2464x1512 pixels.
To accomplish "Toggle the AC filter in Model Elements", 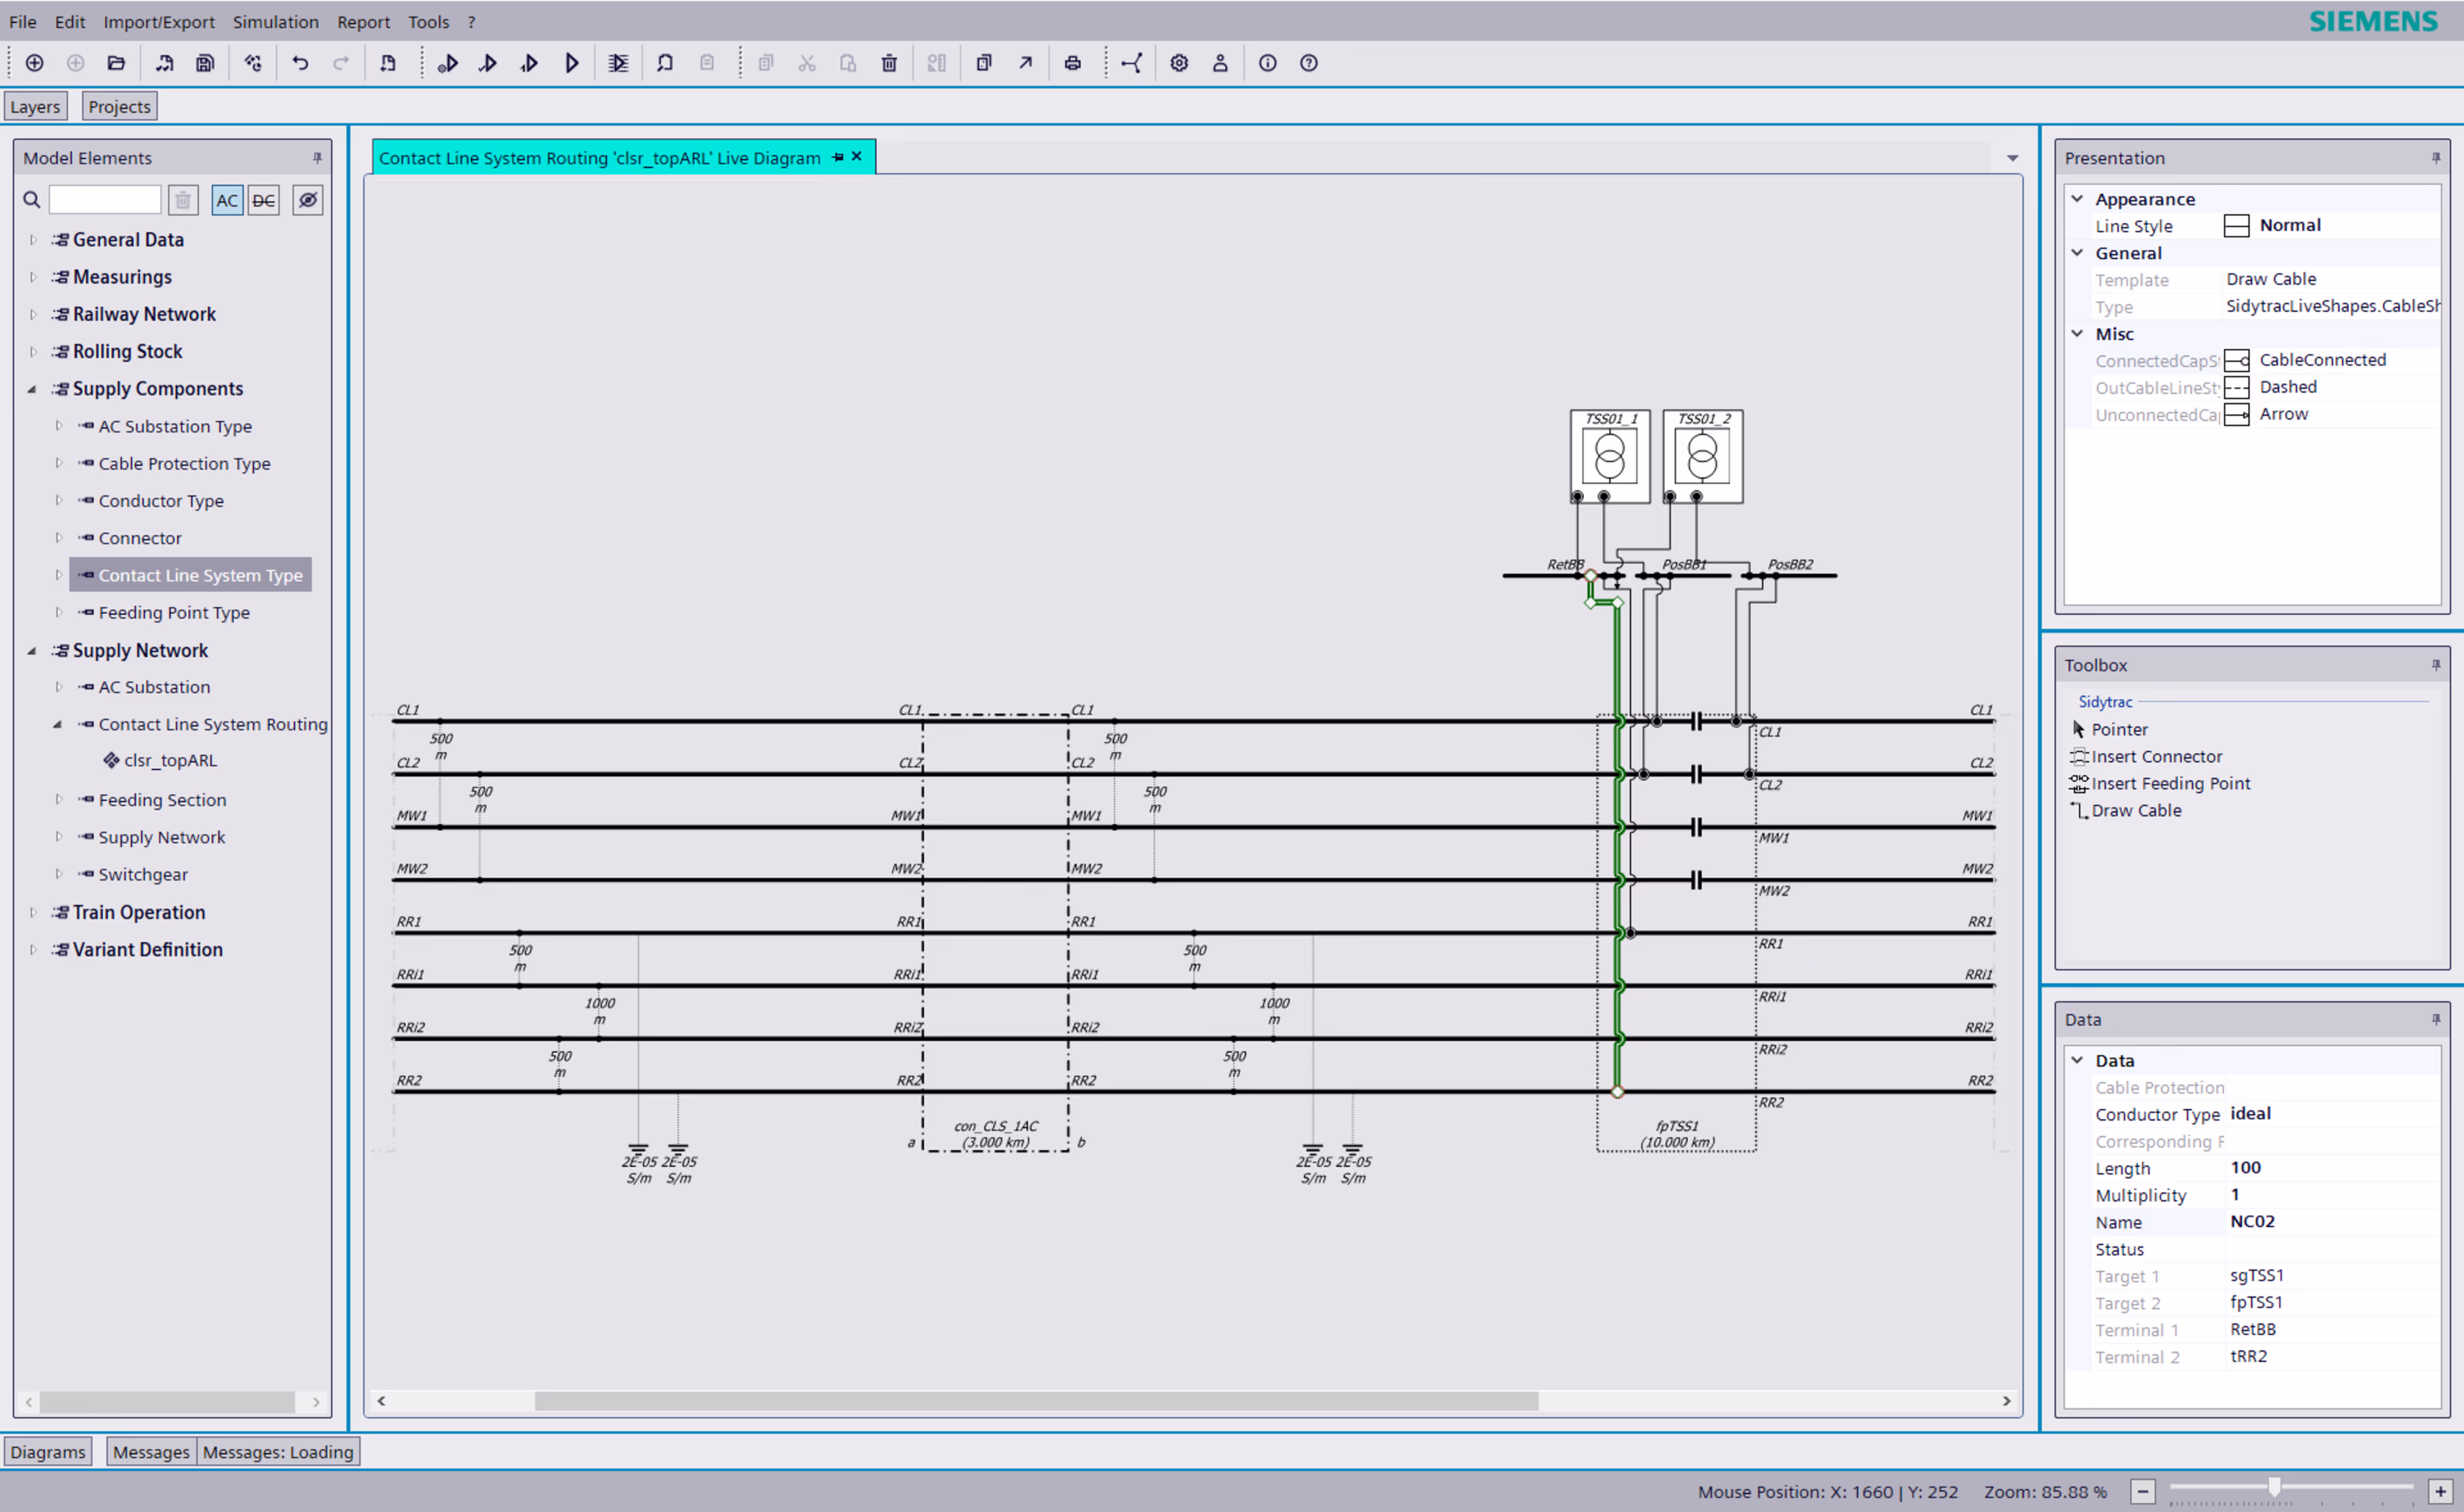I will 227,200.
